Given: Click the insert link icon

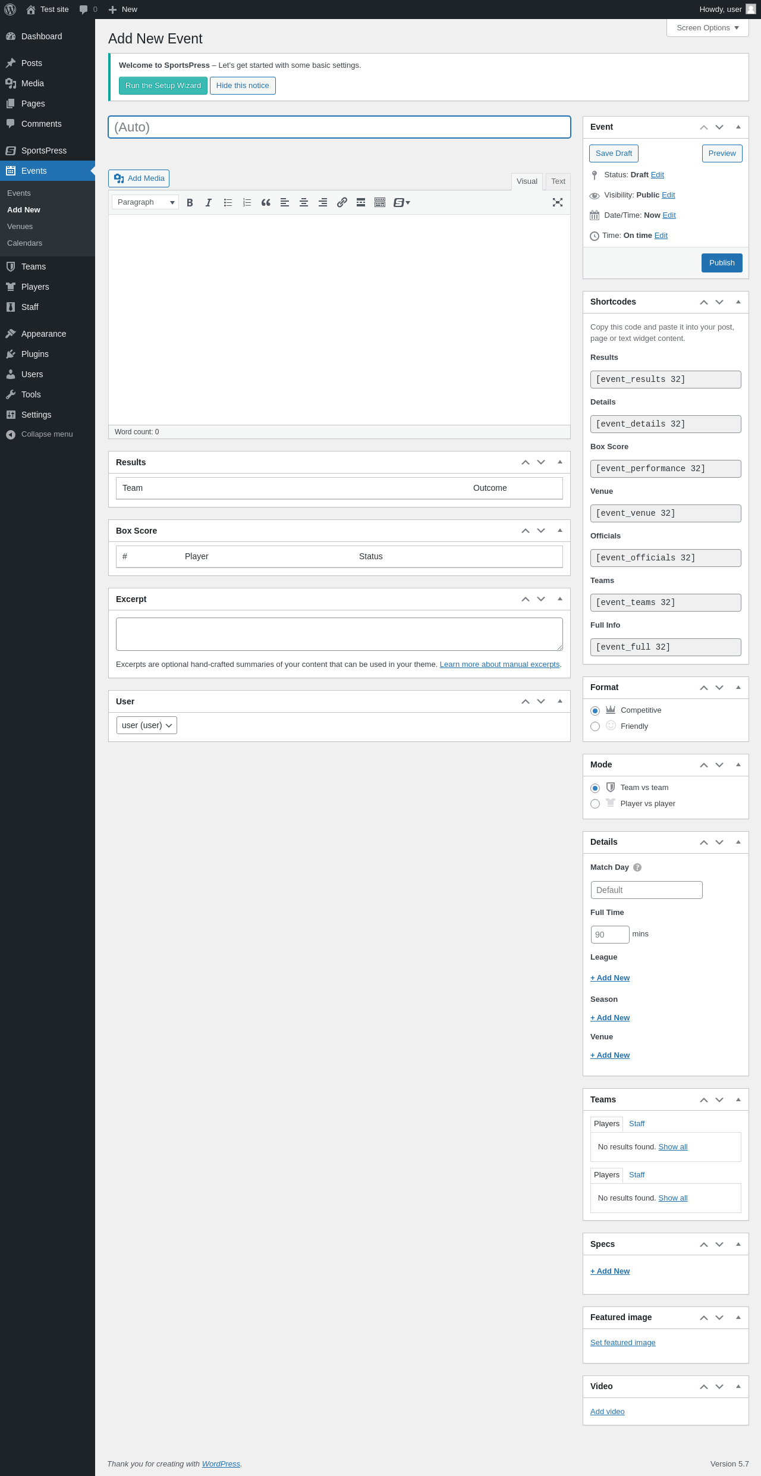Looking at the screenshot, I should pos(342,203).
